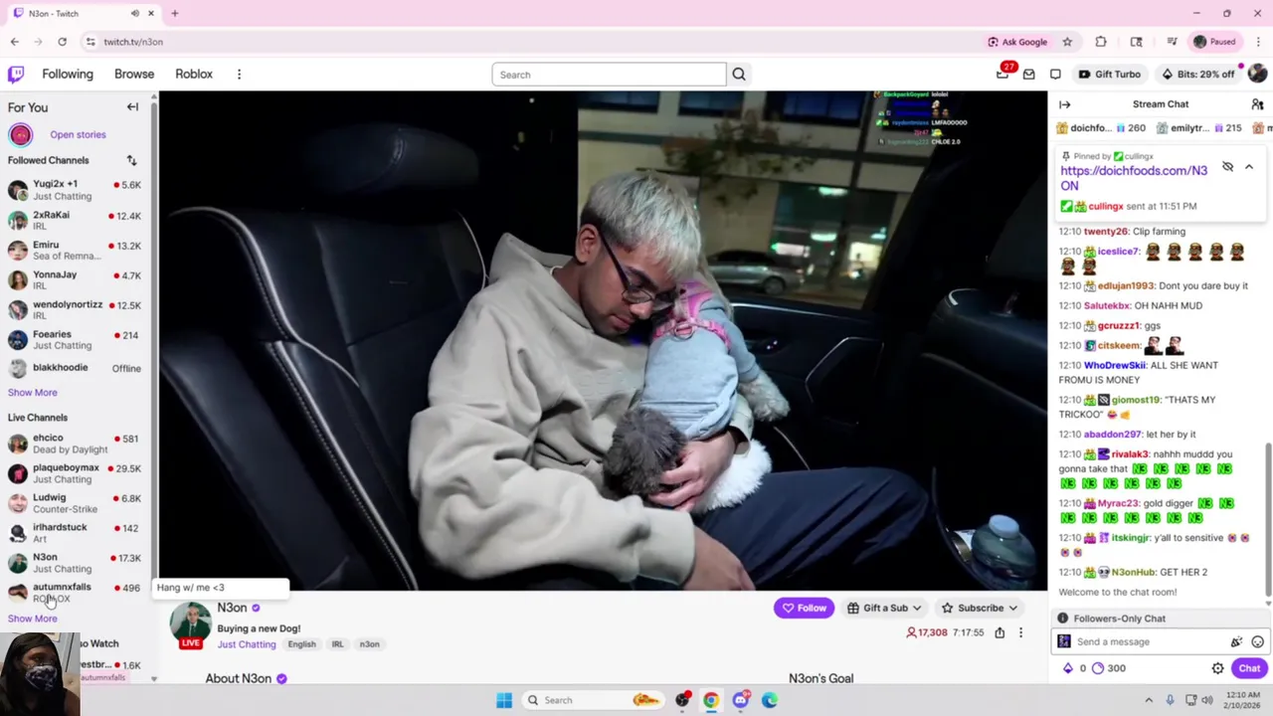The image size is (1273, 716).
Task: Click the search magnifier button
Action: [739, 75]
